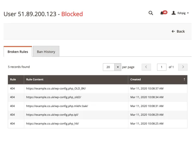
Task: Click the page number input field
Action: pos(162,67)
